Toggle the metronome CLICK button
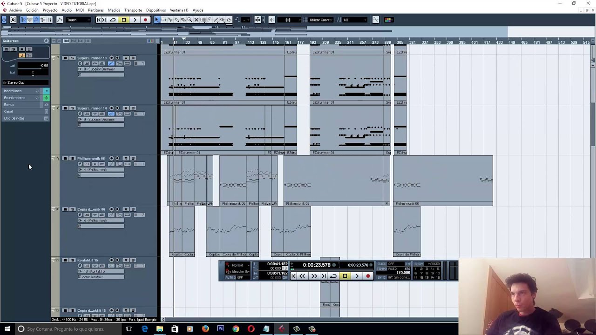Viewport: 596px width, 335px height. tap(381, 264)
